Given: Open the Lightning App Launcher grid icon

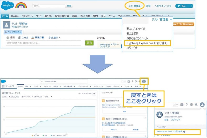Looking at the screenshot, I should click(3, 86).
